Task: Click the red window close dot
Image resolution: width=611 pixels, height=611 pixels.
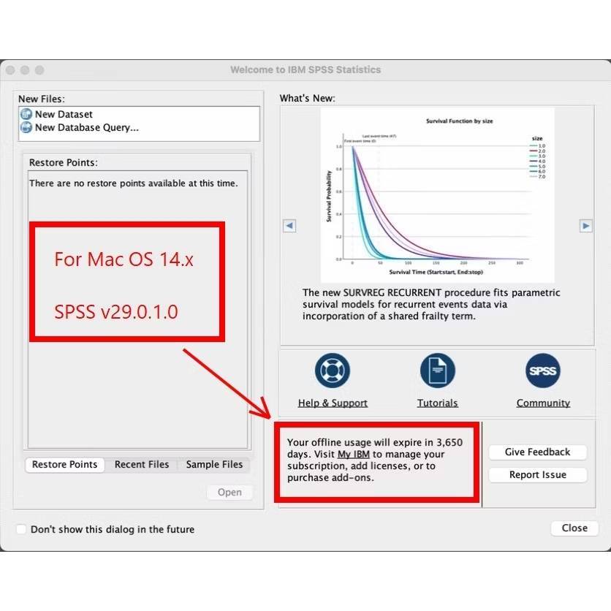Action: pos(10,70)
